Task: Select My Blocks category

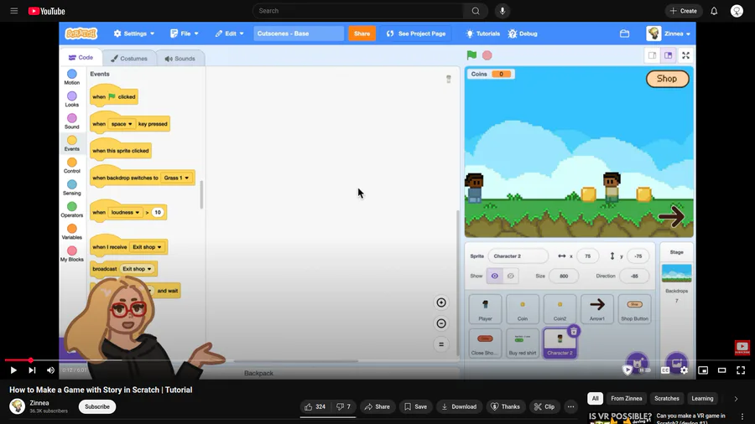Action: click(72, 254)
